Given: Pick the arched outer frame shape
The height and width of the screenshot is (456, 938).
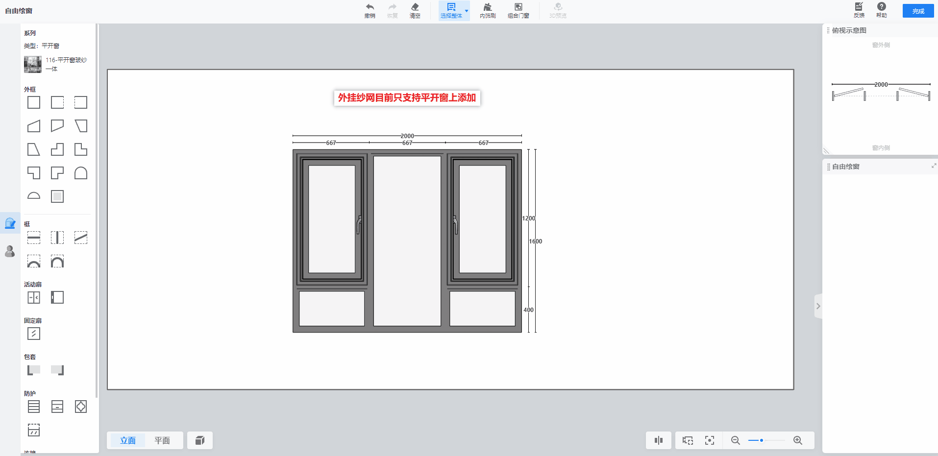Looking at the screenshot, I should (81, 173).
